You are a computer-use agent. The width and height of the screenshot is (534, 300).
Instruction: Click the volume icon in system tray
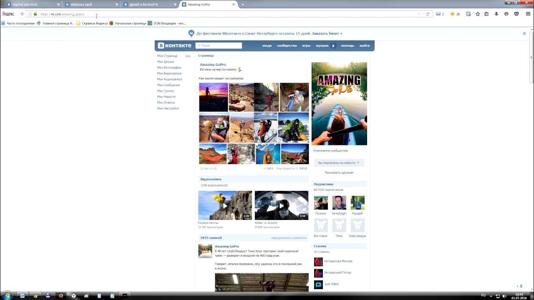[504, 296]
